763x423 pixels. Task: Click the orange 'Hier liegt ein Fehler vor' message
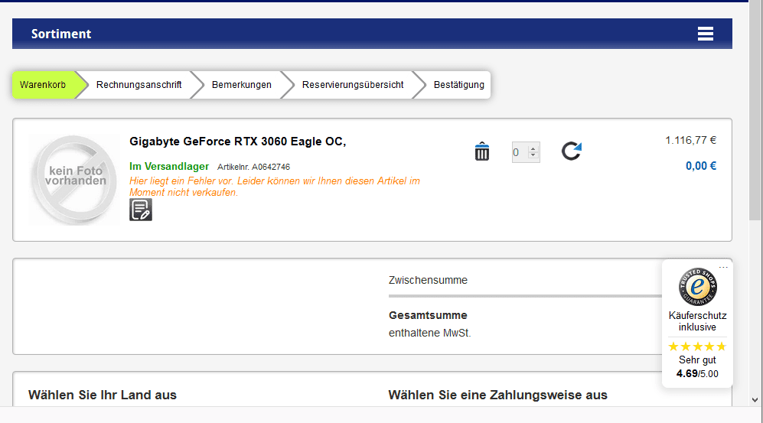[275, 187]
